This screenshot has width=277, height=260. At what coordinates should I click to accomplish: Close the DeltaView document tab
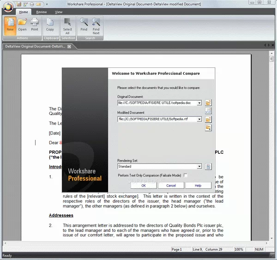tap(69, 47)
